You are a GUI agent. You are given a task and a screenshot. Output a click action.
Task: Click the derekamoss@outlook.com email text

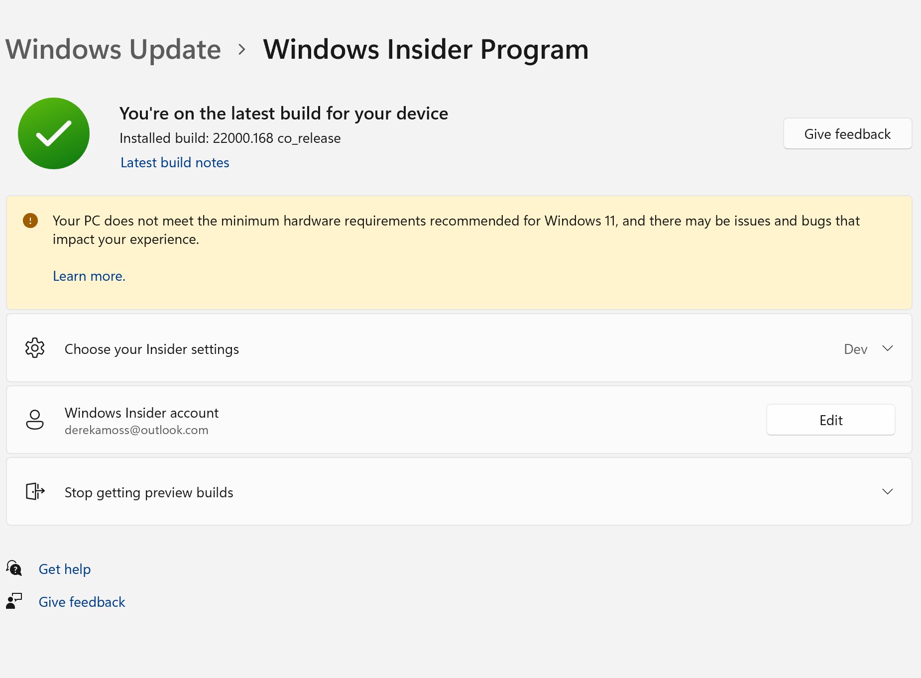tap(136, 430)
